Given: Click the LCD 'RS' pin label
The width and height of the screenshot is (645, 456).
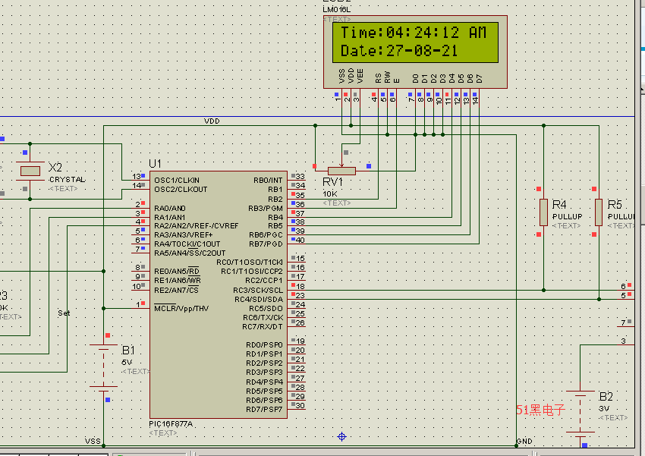Looking at the screenshot, I should click(379, 78).
